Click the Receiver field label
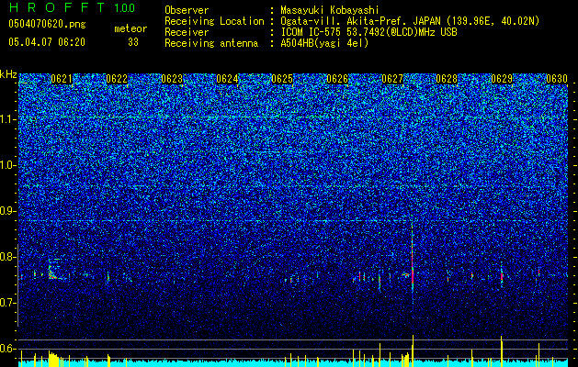 click(187, 32)
